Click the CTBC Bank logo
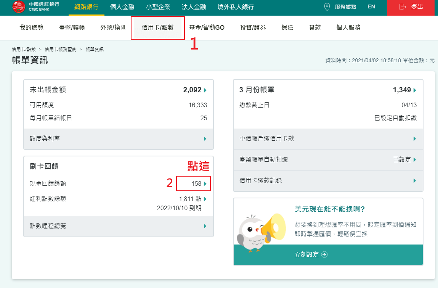 pos(36,7)
